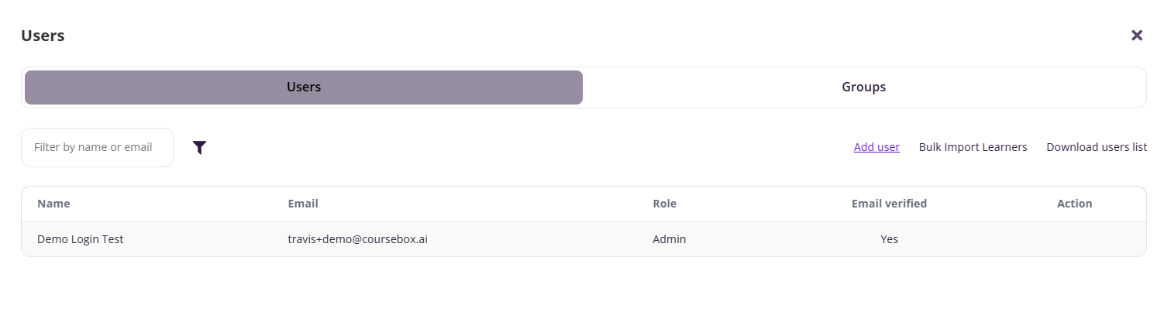Click the Email verified column header
1164x312 pixels.
coord(889,204)
